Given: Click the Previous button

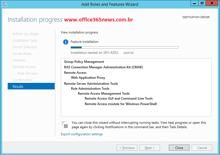Looking at the screenshot, I should click(127, 148).
